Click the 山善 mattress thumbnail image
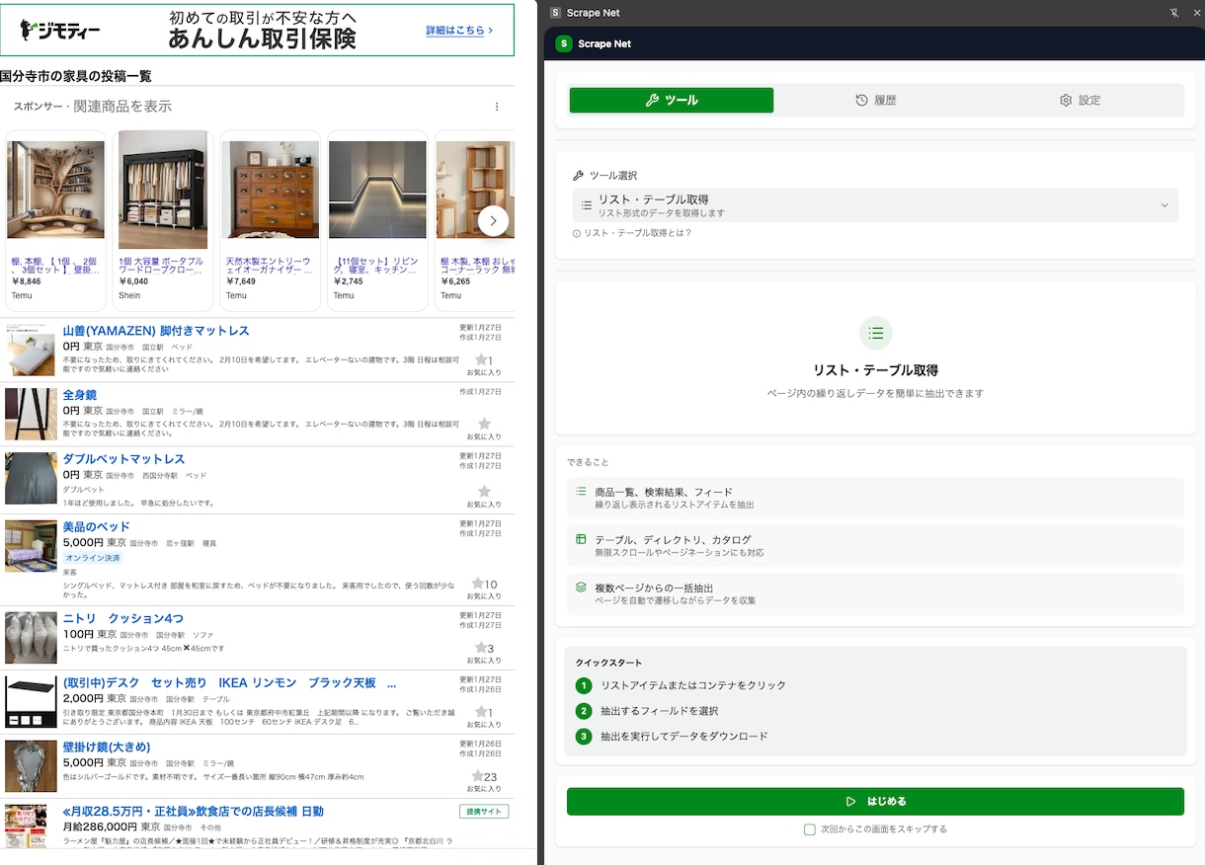1205x865 pixels. [31, 350]
